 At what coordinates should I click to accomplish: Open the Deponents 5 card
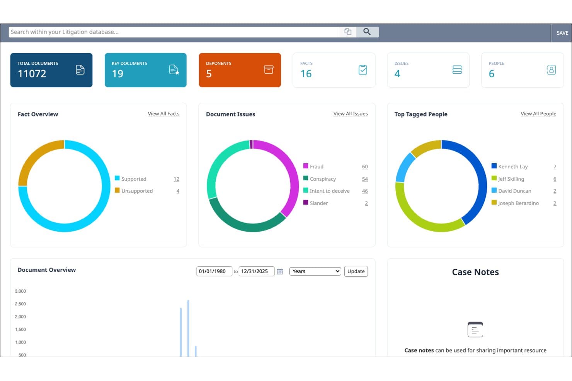pos(240,70)
